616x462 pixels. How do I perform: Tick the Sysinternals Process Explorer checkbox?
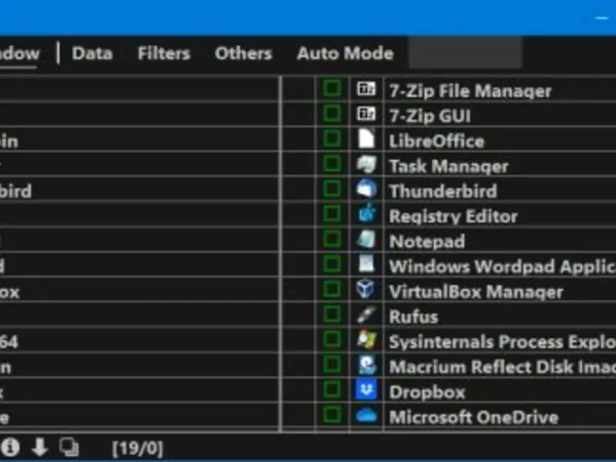pyautogui.click(x=332, y=340)
